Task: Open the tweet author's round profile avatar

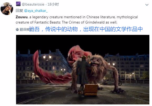Action: [7, 9]
